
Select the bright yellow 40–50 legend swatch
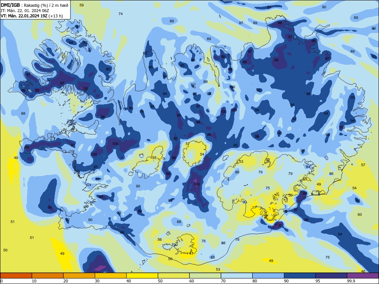[x=142, y=276]
